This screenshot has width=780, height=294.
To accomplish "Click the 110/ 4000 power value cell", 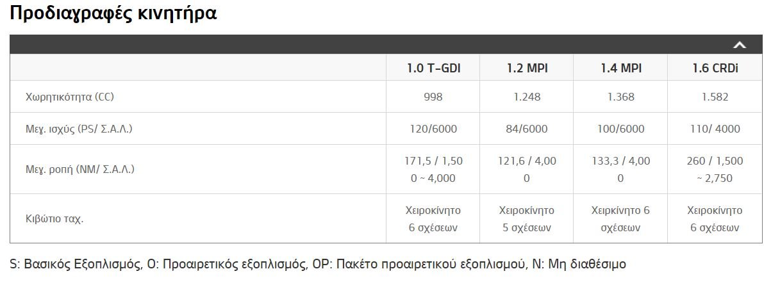I will click(715, 129).
